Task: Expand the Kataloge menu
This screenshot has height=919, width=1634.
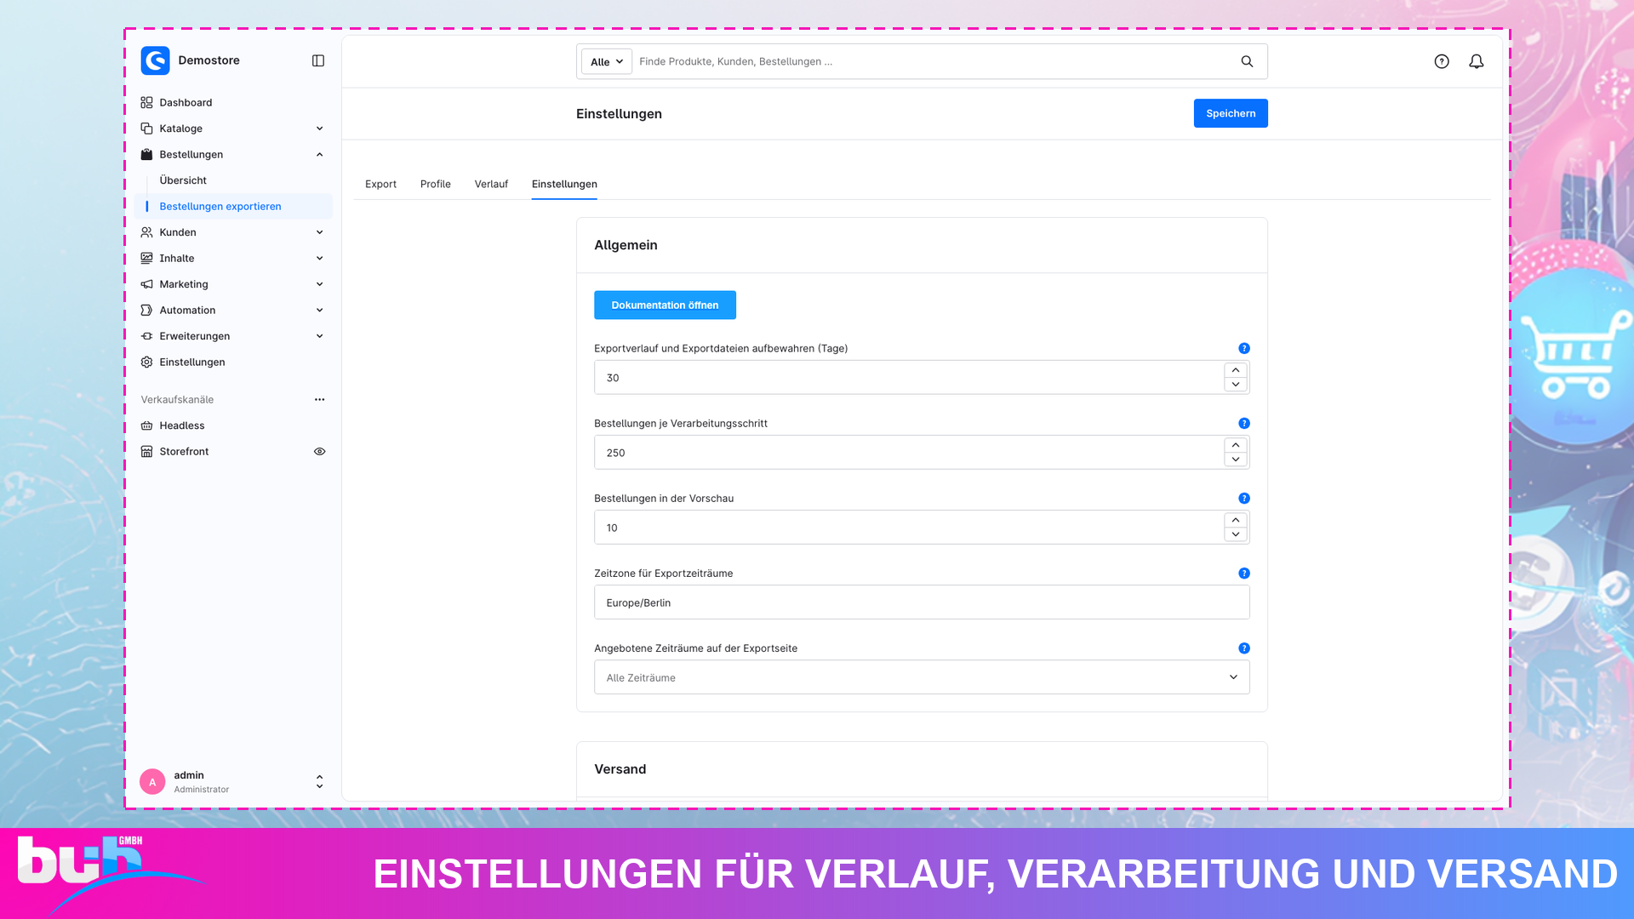Action: (x=319, y=128)
